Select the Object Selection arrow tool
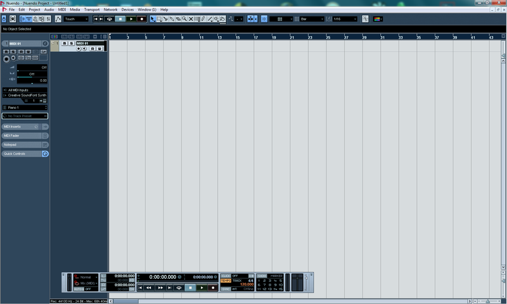Image resolution: width=507 pixels, height=304 pixels. [x=152, y=19]
